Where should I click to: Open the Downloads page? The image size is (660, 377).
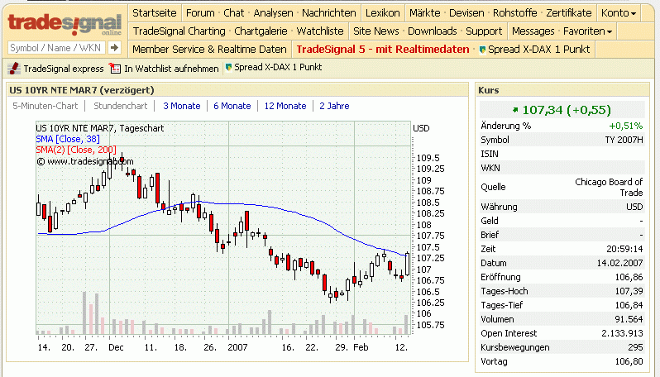click(433, 31)
